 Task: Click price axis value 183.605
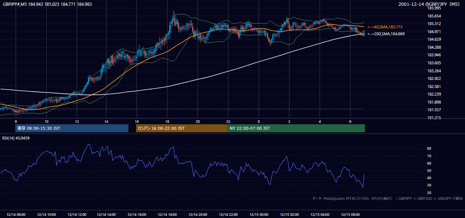pyautogui.click(x=434, y=63)
